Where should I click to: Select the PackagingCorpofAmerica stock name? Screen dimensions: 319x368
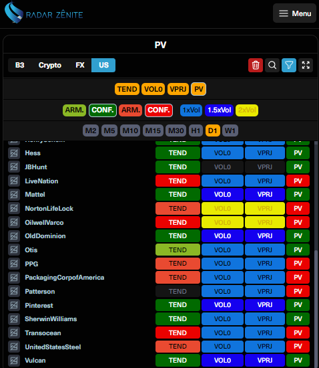(x=65, y=278)
